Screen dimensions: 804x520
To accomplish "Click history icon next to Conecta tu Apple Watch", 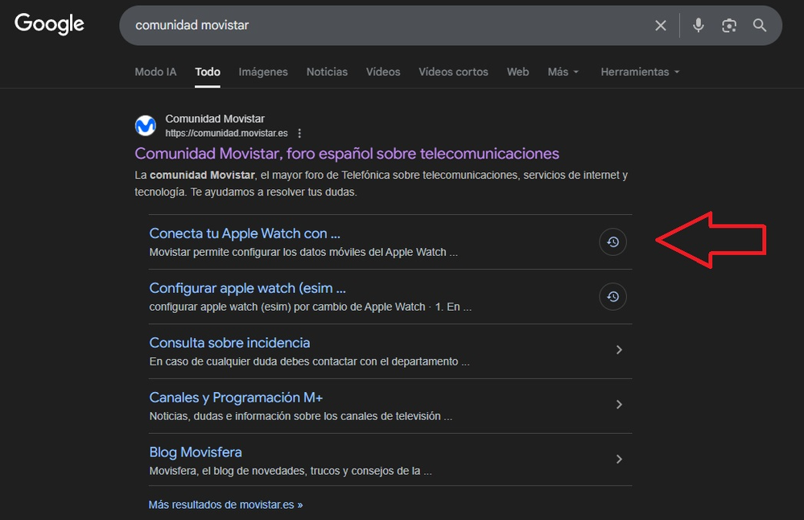I will click(612, 241).
